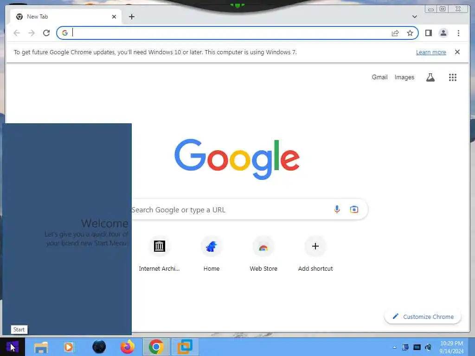475x356 pixels.
Task: Open the Home shortcut tile
Action: click(x=212, y=254)
